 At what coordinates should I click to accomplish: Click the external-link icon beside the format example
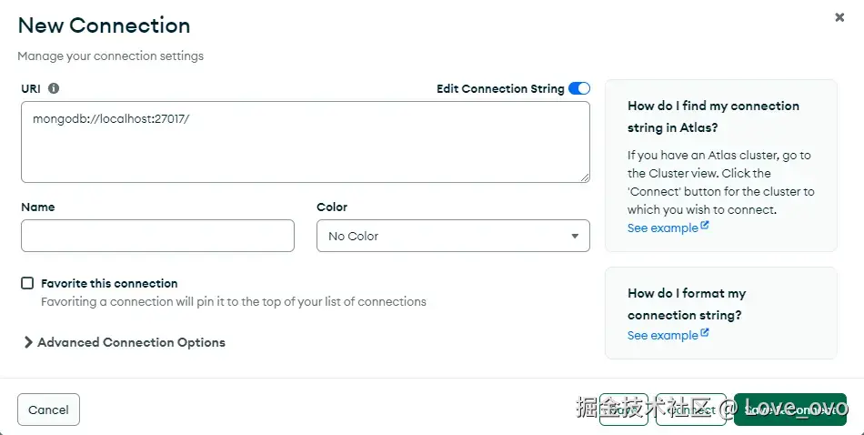pyautogui.click(x=705, y=334)
